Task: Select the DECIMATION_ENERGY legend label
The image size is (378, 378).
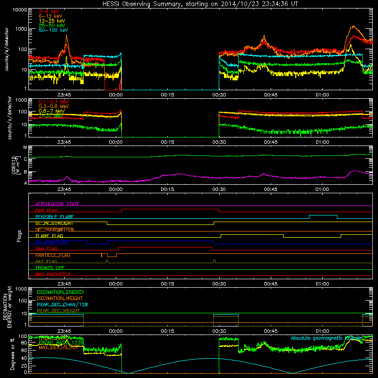Action: coord(60,292)
